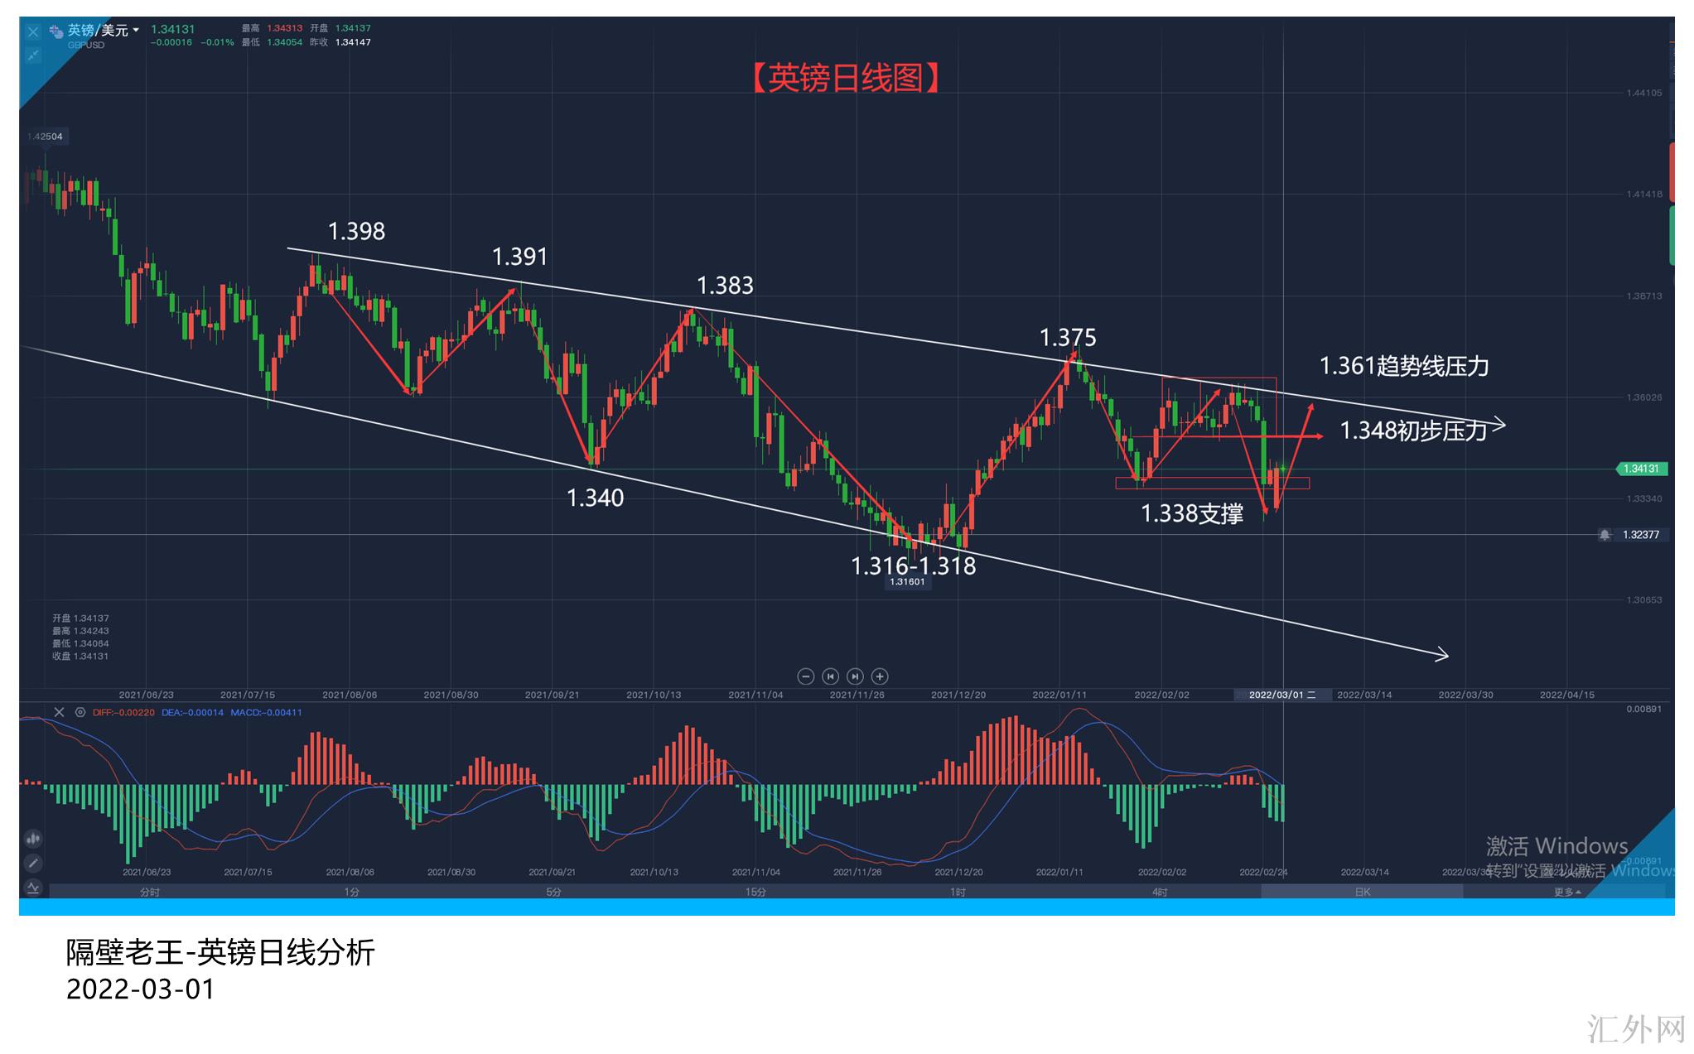
Task: Open MACD indicator settings gear
Action: click(80, 712)
